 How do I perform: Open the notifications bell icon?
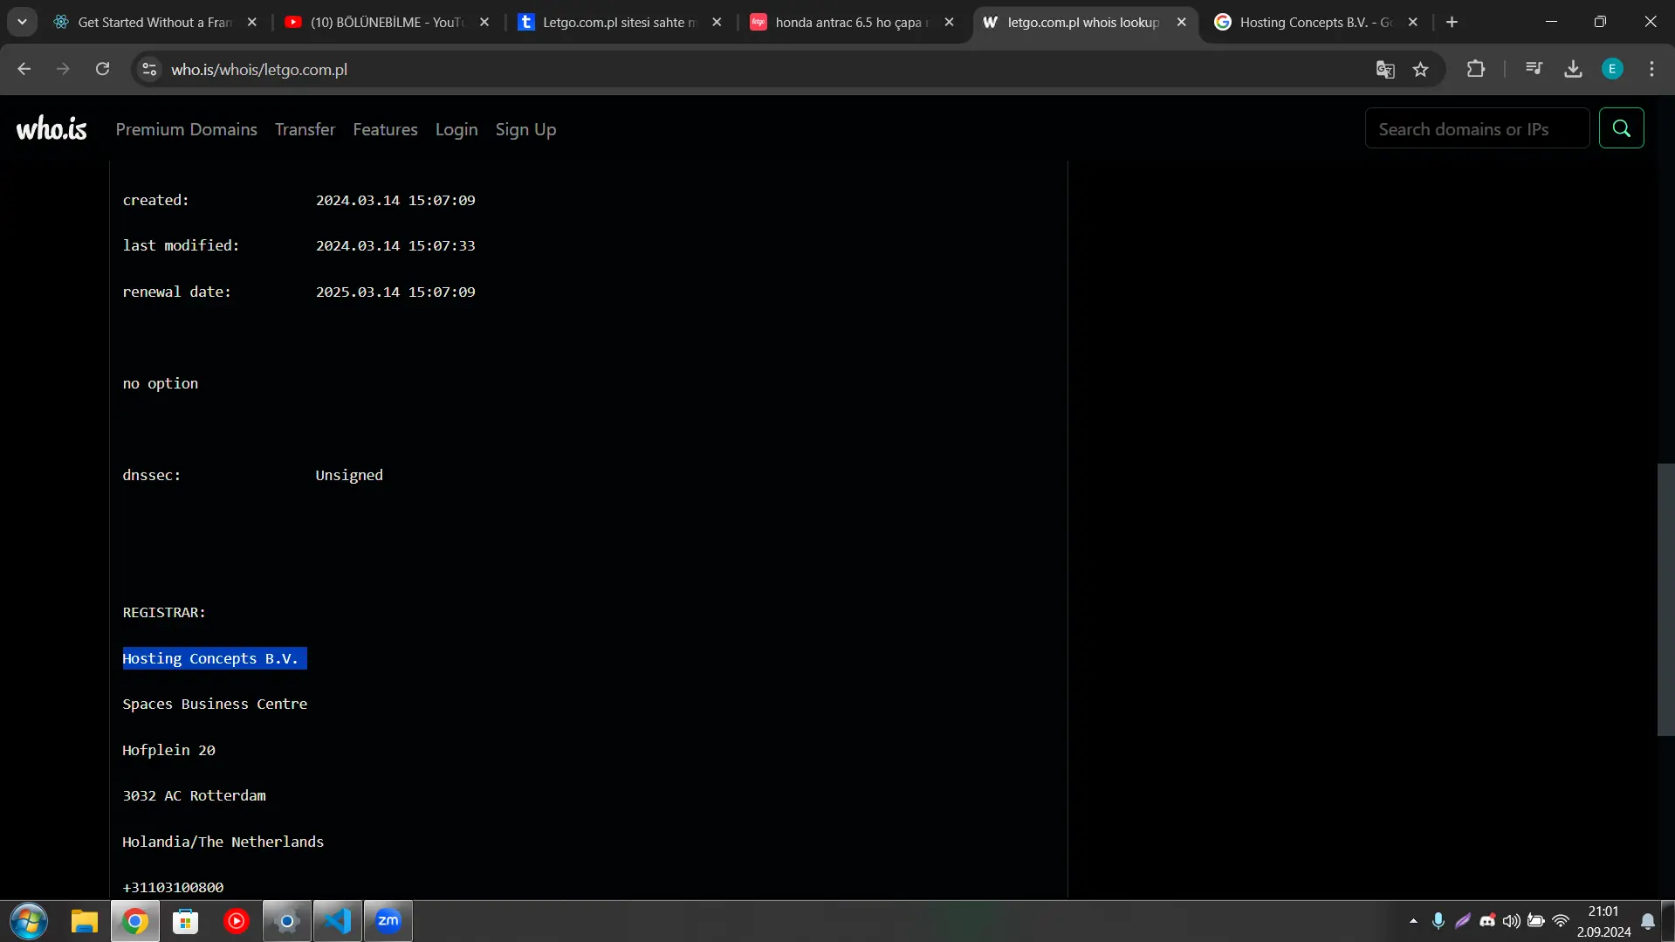[x=1647, y=921]
